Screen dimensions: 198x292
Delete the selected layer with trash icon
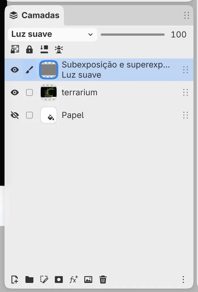(103, 280)
